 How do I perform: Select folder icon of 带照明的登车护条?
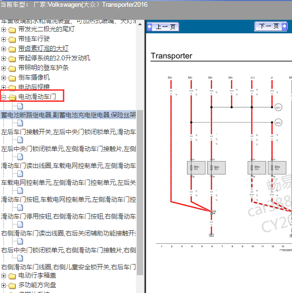[12, 69]
